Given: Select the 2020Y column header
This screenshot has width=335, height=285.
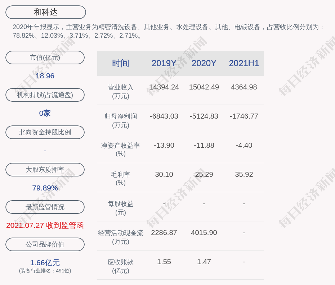Looking at the screenshot, I should [x=204, y=63].
